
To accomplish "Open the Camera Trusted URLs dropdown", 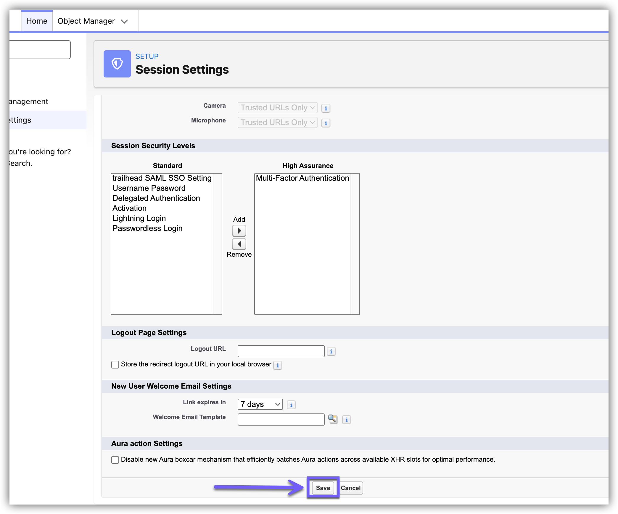I will coord(277,108).
